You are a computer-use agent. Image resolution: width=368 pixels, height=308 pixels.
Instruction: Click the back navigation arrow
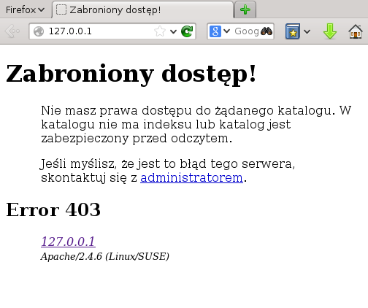[12, 31]
